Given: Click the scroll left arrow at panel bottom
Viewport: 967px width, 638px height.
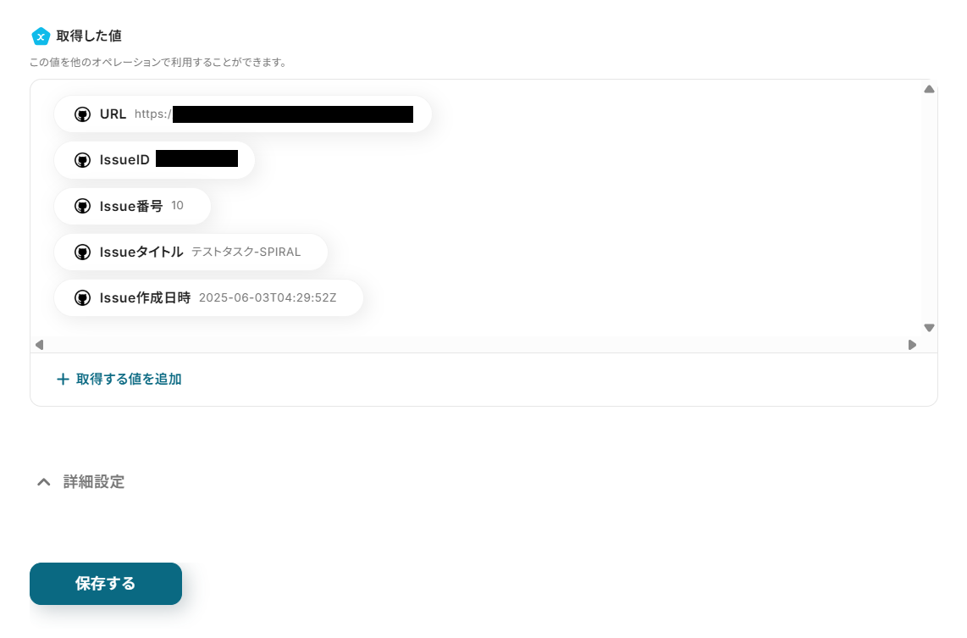Looking at the screenshot, I should (40, 345).
